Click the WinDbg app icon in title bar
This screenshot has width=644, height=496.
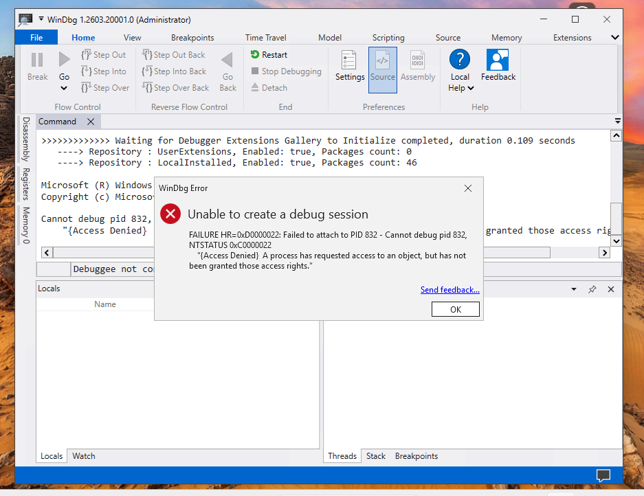(25, 19)
